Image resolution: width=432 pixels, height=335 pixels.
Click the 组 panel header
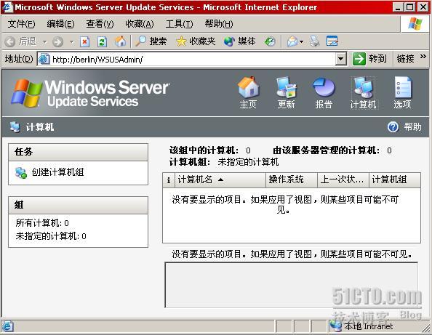pyautogui.click(x=79, y=205)
